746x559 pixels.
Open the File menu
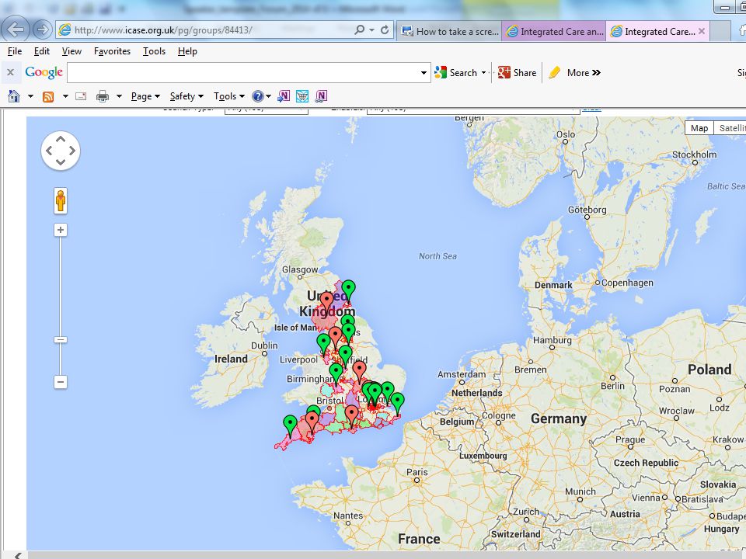pyautogui.click(x=15, y=51)
